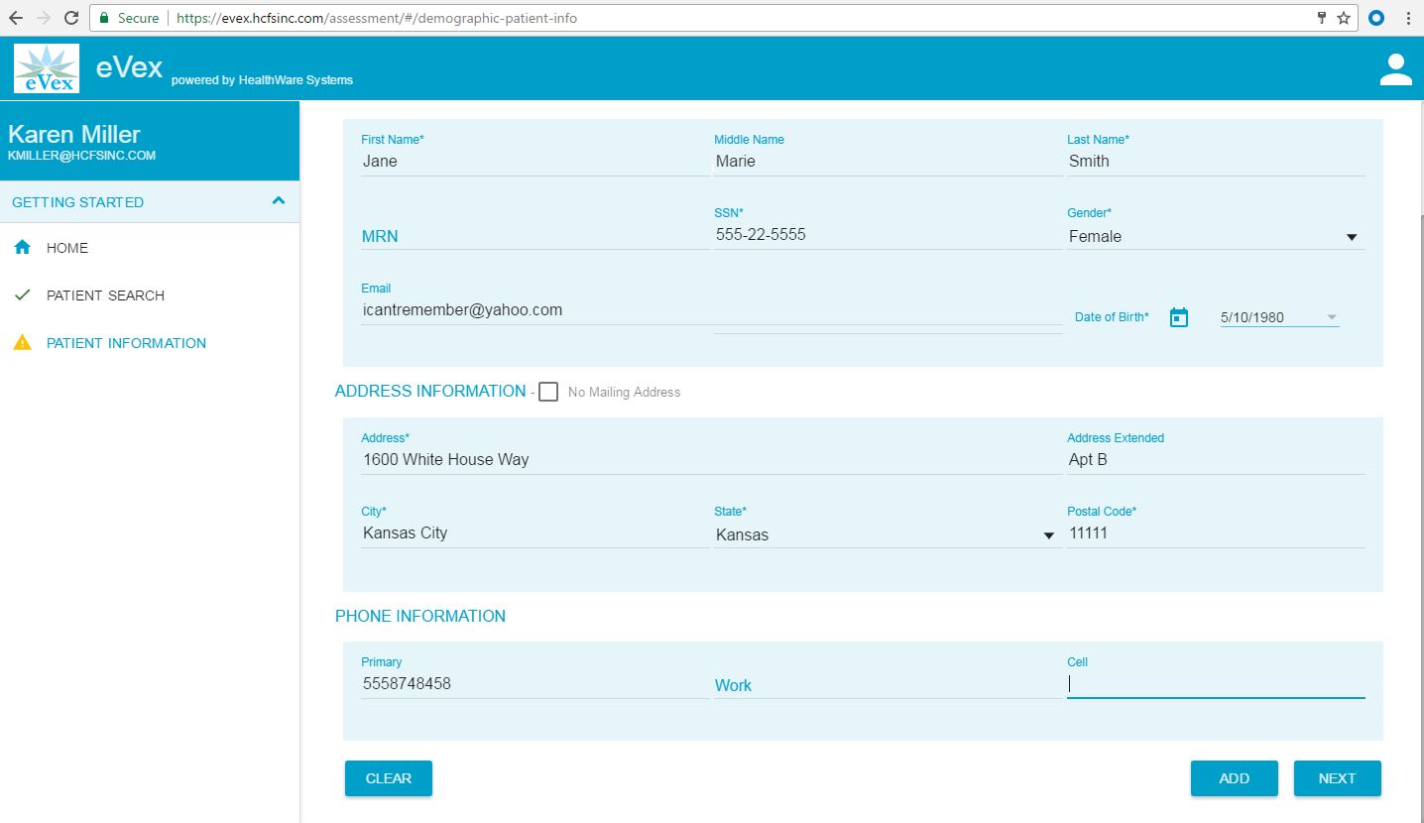Click the Patient Information warning icon
Viewport: 1424px width, 823px height.
click(x=22, y=343)
